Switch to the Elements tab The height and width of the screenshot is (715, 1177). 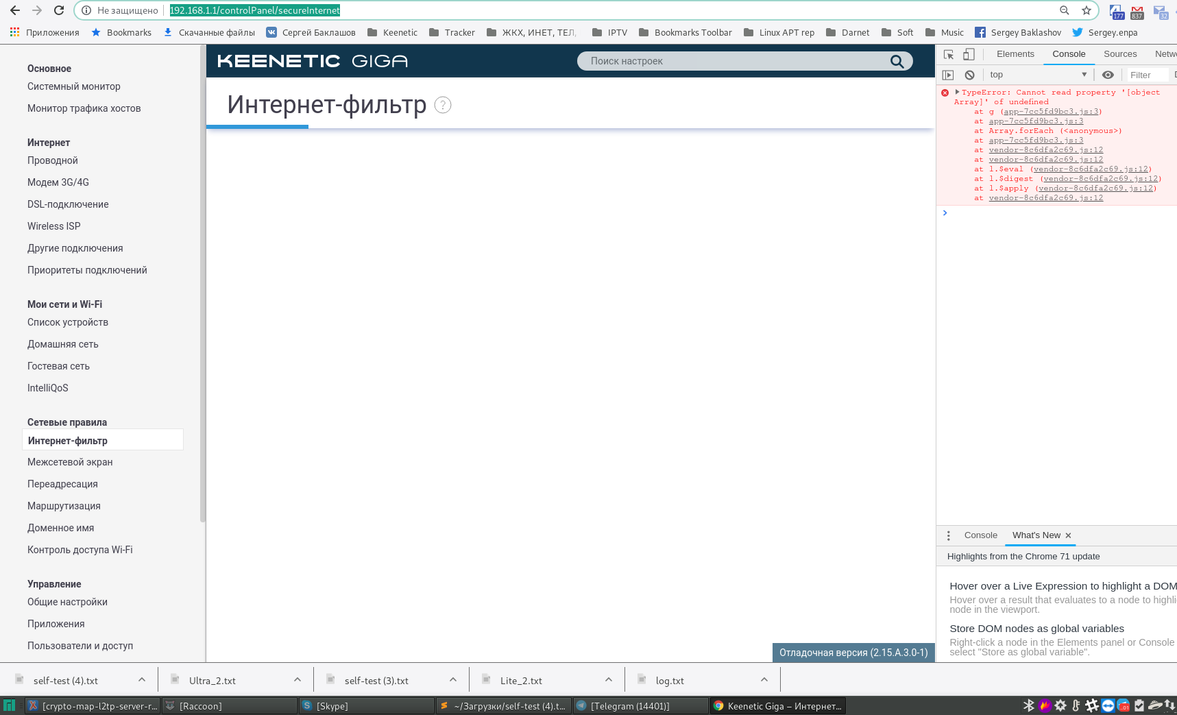click(1015, 54)
